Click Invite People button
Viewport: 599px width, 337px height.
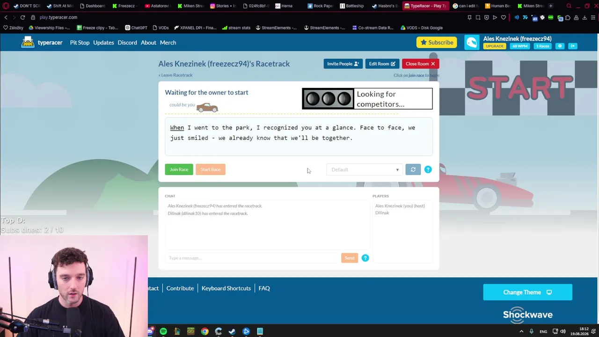coord(343,64)
